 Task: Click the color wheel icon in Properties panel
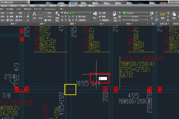click(120, 13)
